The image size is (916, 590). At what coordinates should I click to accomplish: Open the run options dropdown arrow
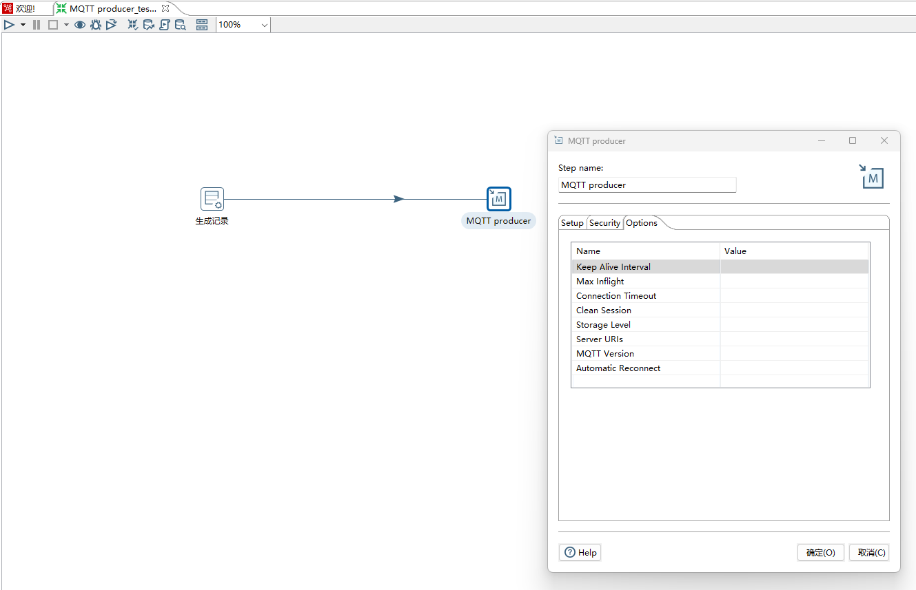pyautogui.click(x=23, y=25)
